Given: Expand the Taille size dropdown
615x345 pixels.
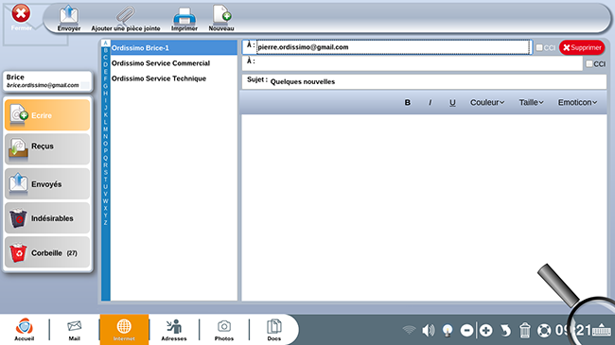Looking at the screenshot, I should click(x=532, y=102).
